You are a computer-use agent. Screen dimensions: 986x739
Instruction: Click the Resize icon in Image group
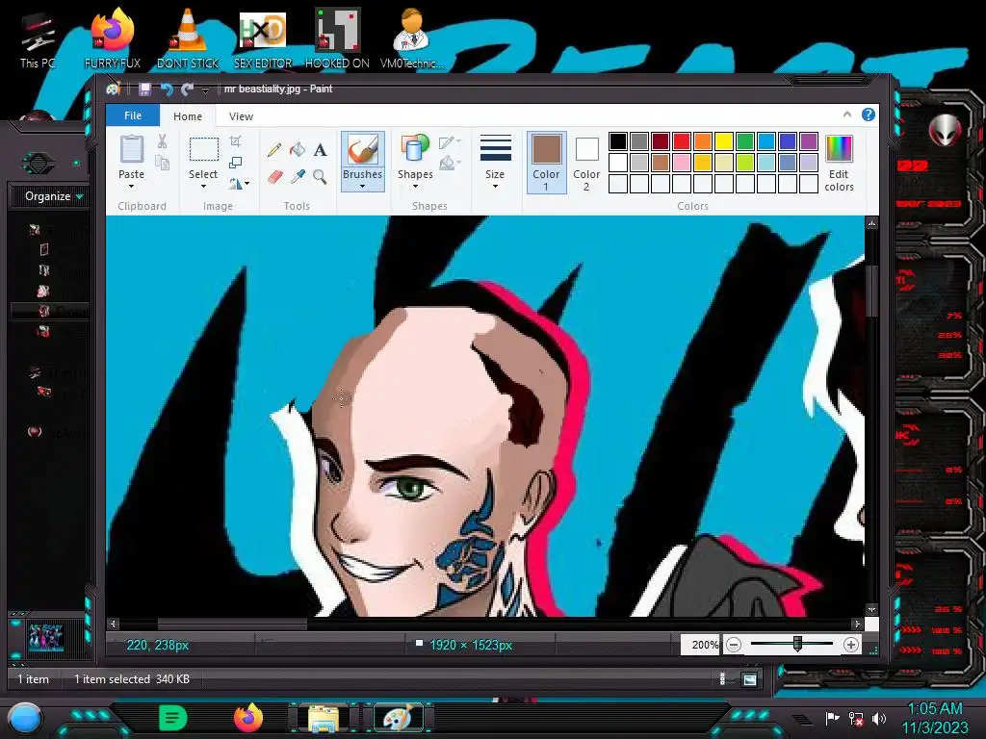click(235, 163)
